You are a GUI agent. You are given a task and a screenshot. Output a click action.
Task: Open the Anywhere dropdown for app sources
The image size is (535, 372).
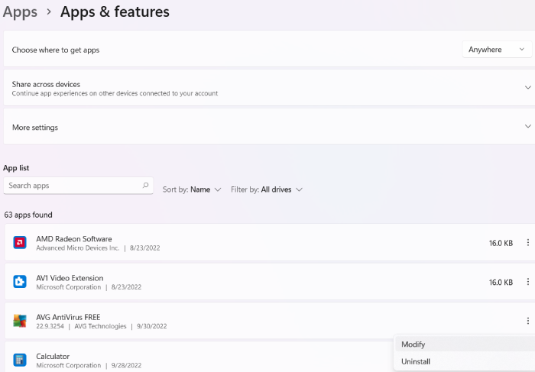tap(497, 50)
